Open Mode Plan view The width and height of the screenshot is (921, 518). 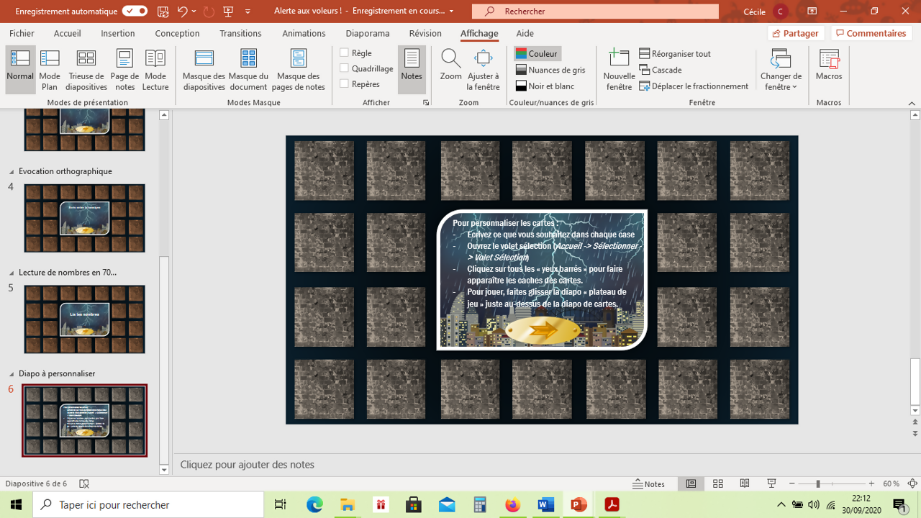[x=50, y=71]
